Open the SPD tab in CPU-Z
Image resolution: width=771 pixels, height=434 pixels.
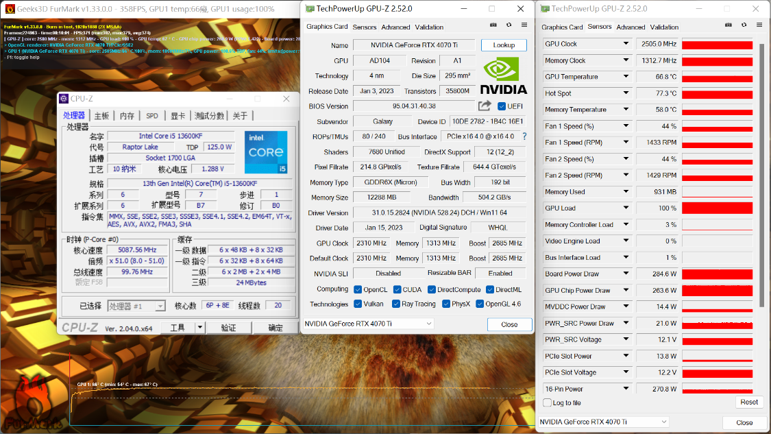pyautogui.click(x=152, y=116)
